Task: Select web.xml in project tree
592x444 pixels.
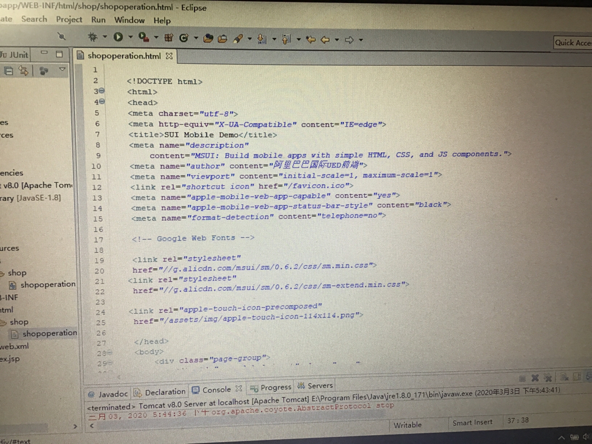Action: click(x=14, y=346)
